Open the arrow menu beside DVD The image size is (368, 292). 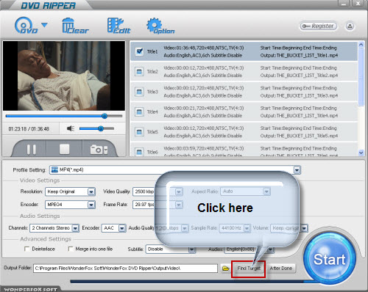[x=44, y=25]
